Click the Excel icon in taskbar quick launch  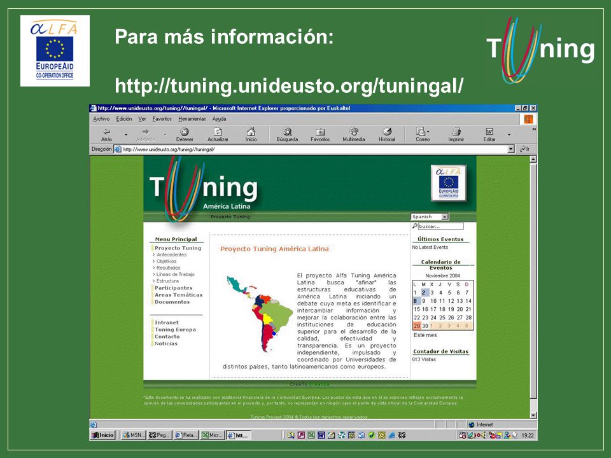[311, 435]
